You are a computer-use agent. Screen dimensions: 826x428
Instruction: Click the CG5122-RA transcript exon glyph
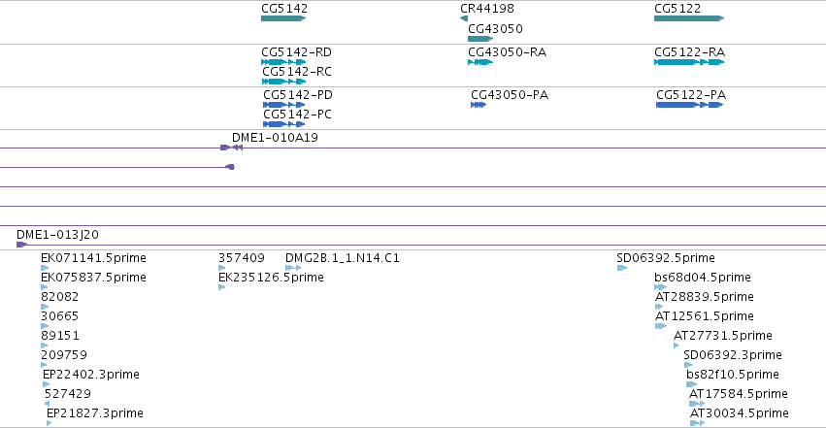coord(689,62)
